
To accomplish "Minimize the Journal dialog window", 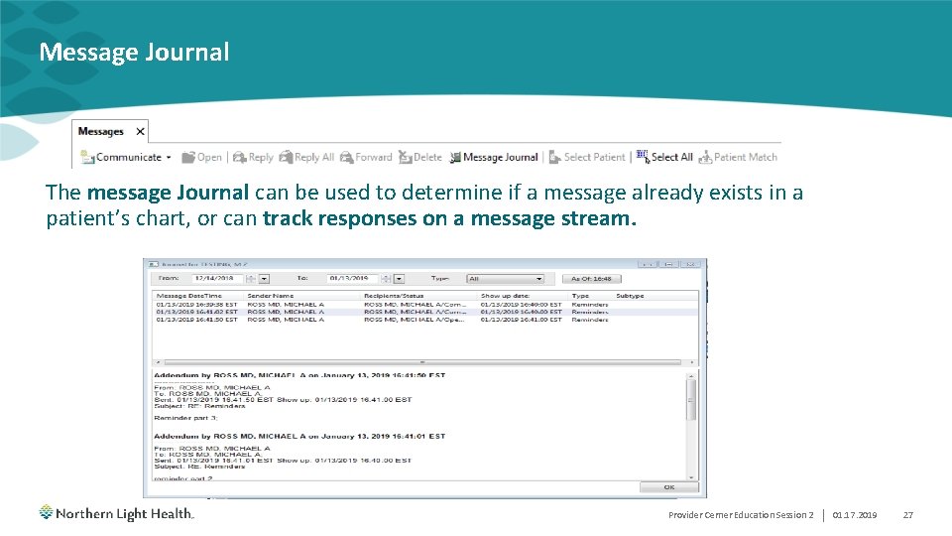I will pos(648,264).
